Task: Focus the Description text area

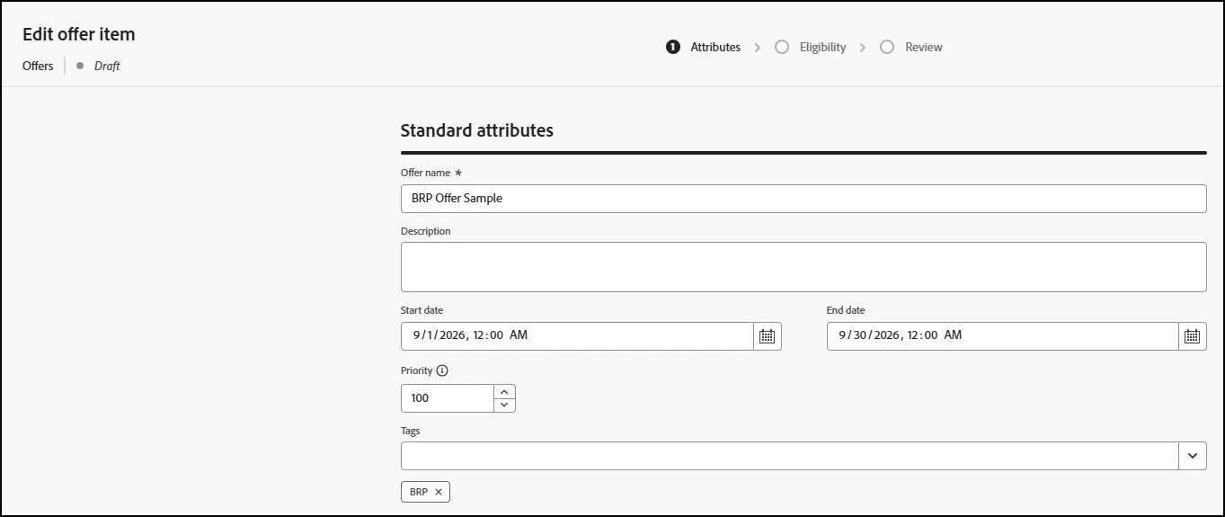Action: (x=803, y=267)
